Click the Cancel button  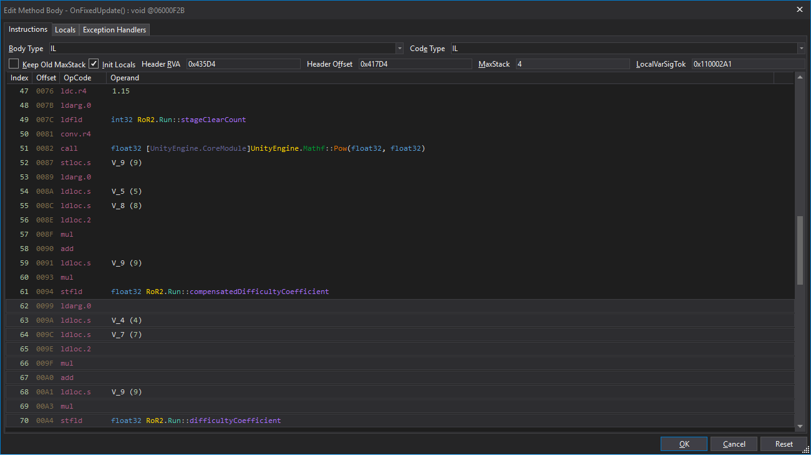734,444
